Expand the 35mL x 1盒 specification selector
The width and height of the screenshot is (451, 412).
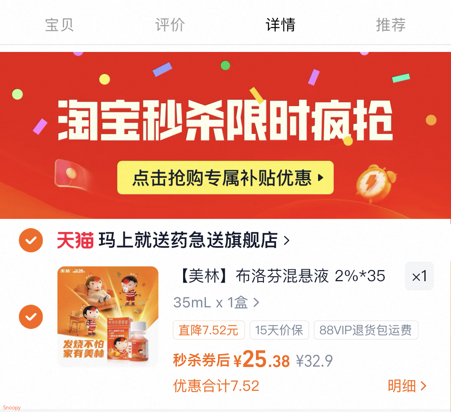click(x=216, y=302)
